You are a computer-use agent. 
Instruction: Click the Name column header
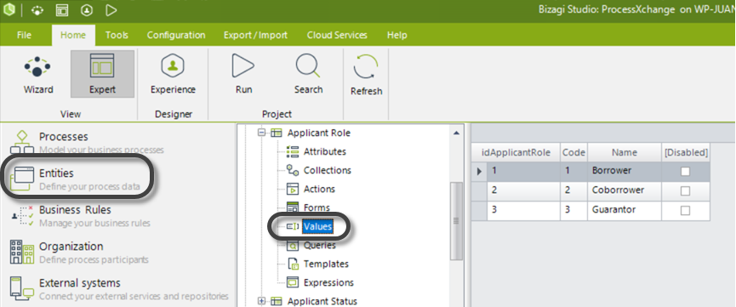pos(625,152)
